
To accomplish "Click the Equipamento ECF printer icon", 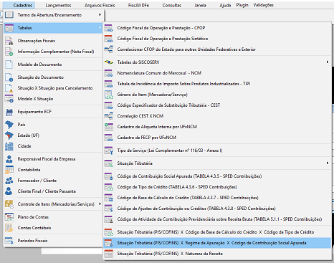I will [x=9, y=112].
